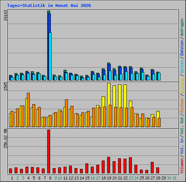Click the Besuche legend label
This screenshot has width=186, height=182.
(182, 85)
